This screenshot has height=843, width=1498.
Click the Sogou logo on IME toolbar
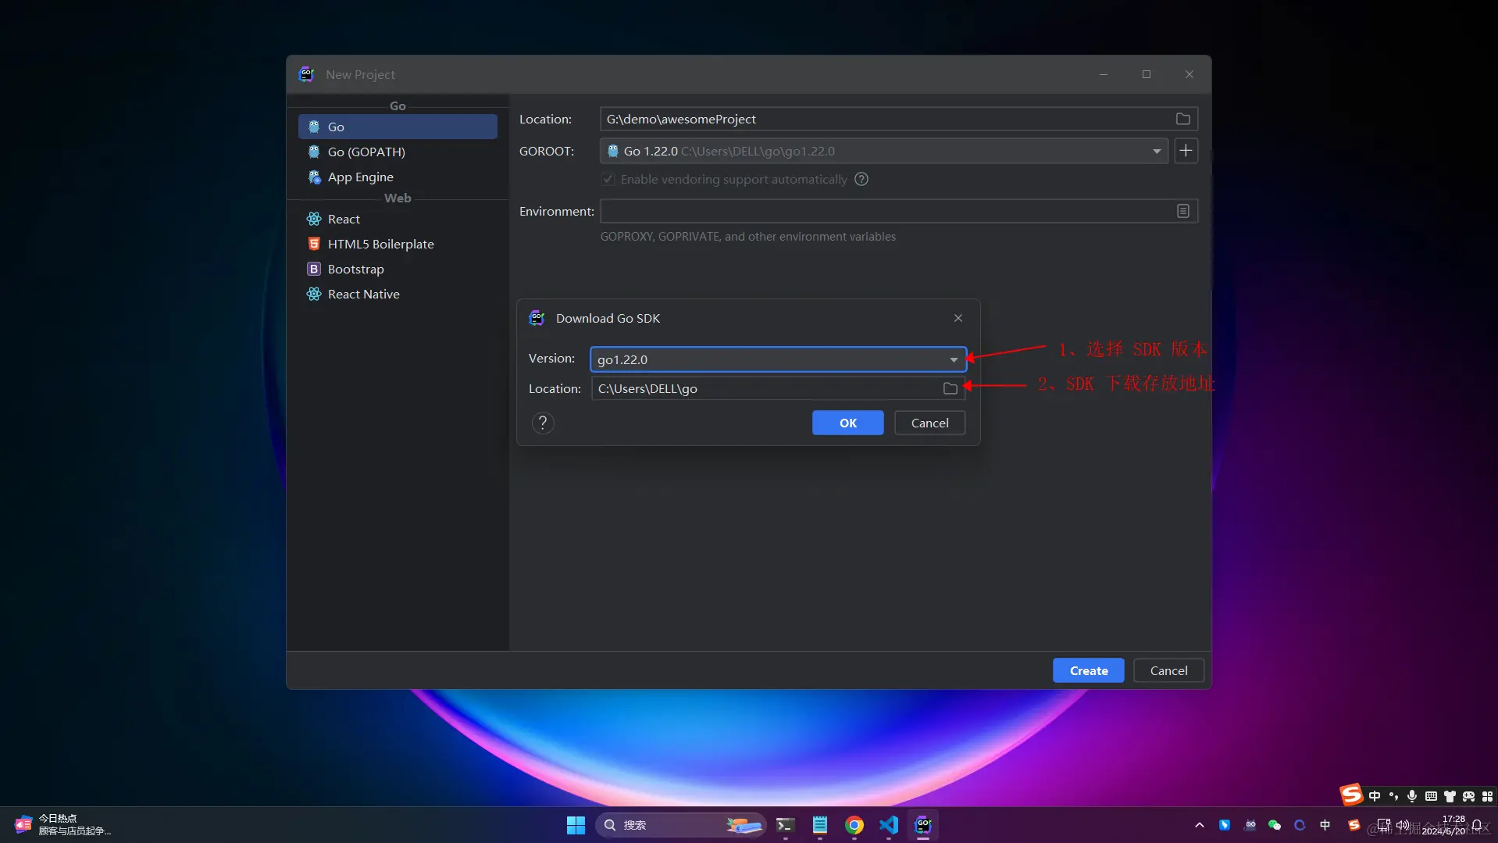[1351, 795]
